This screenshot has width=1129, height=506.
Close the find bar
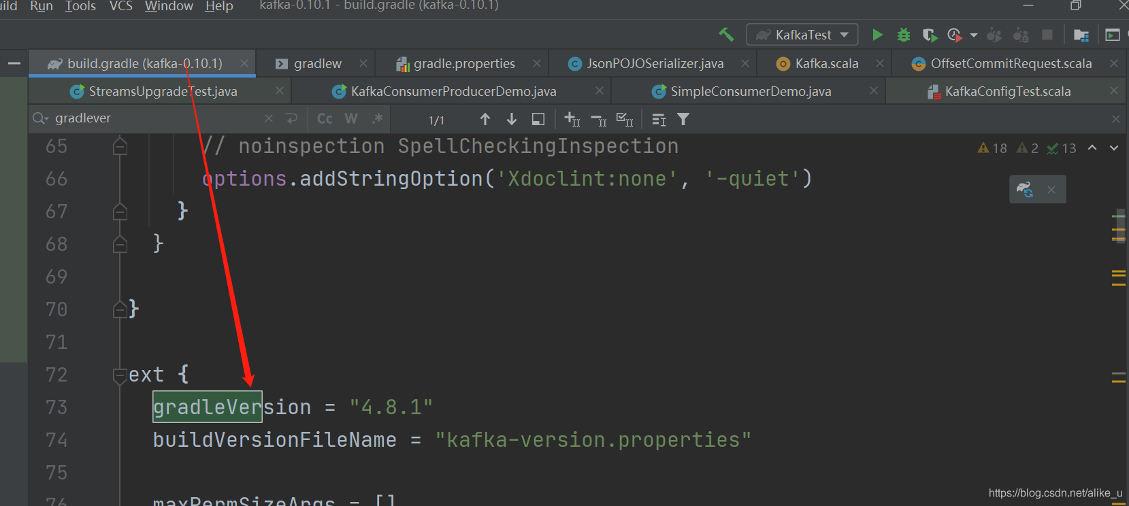[1116, 119]
